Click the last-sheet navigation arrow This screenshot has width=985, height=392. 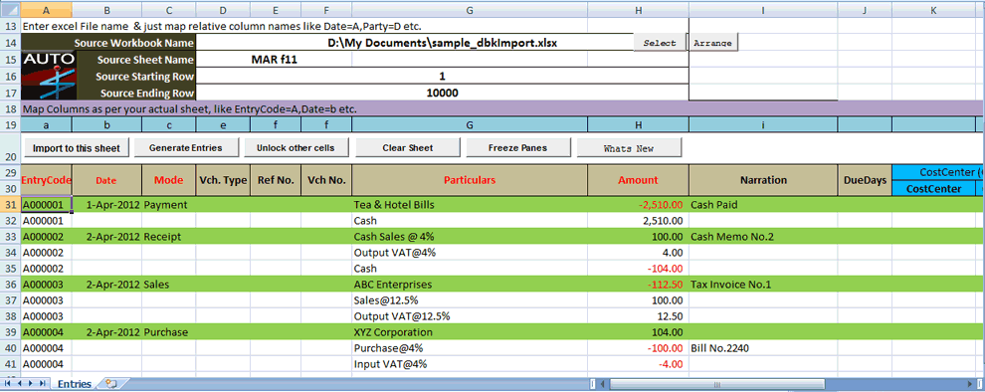42,383
